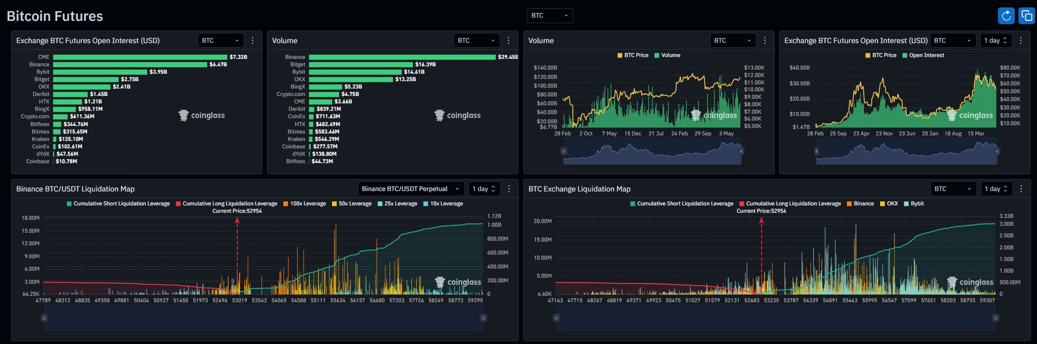Expand BTC dropdown in Open Interest bar panel
The image size is (1037, 344).
[221, 40]
